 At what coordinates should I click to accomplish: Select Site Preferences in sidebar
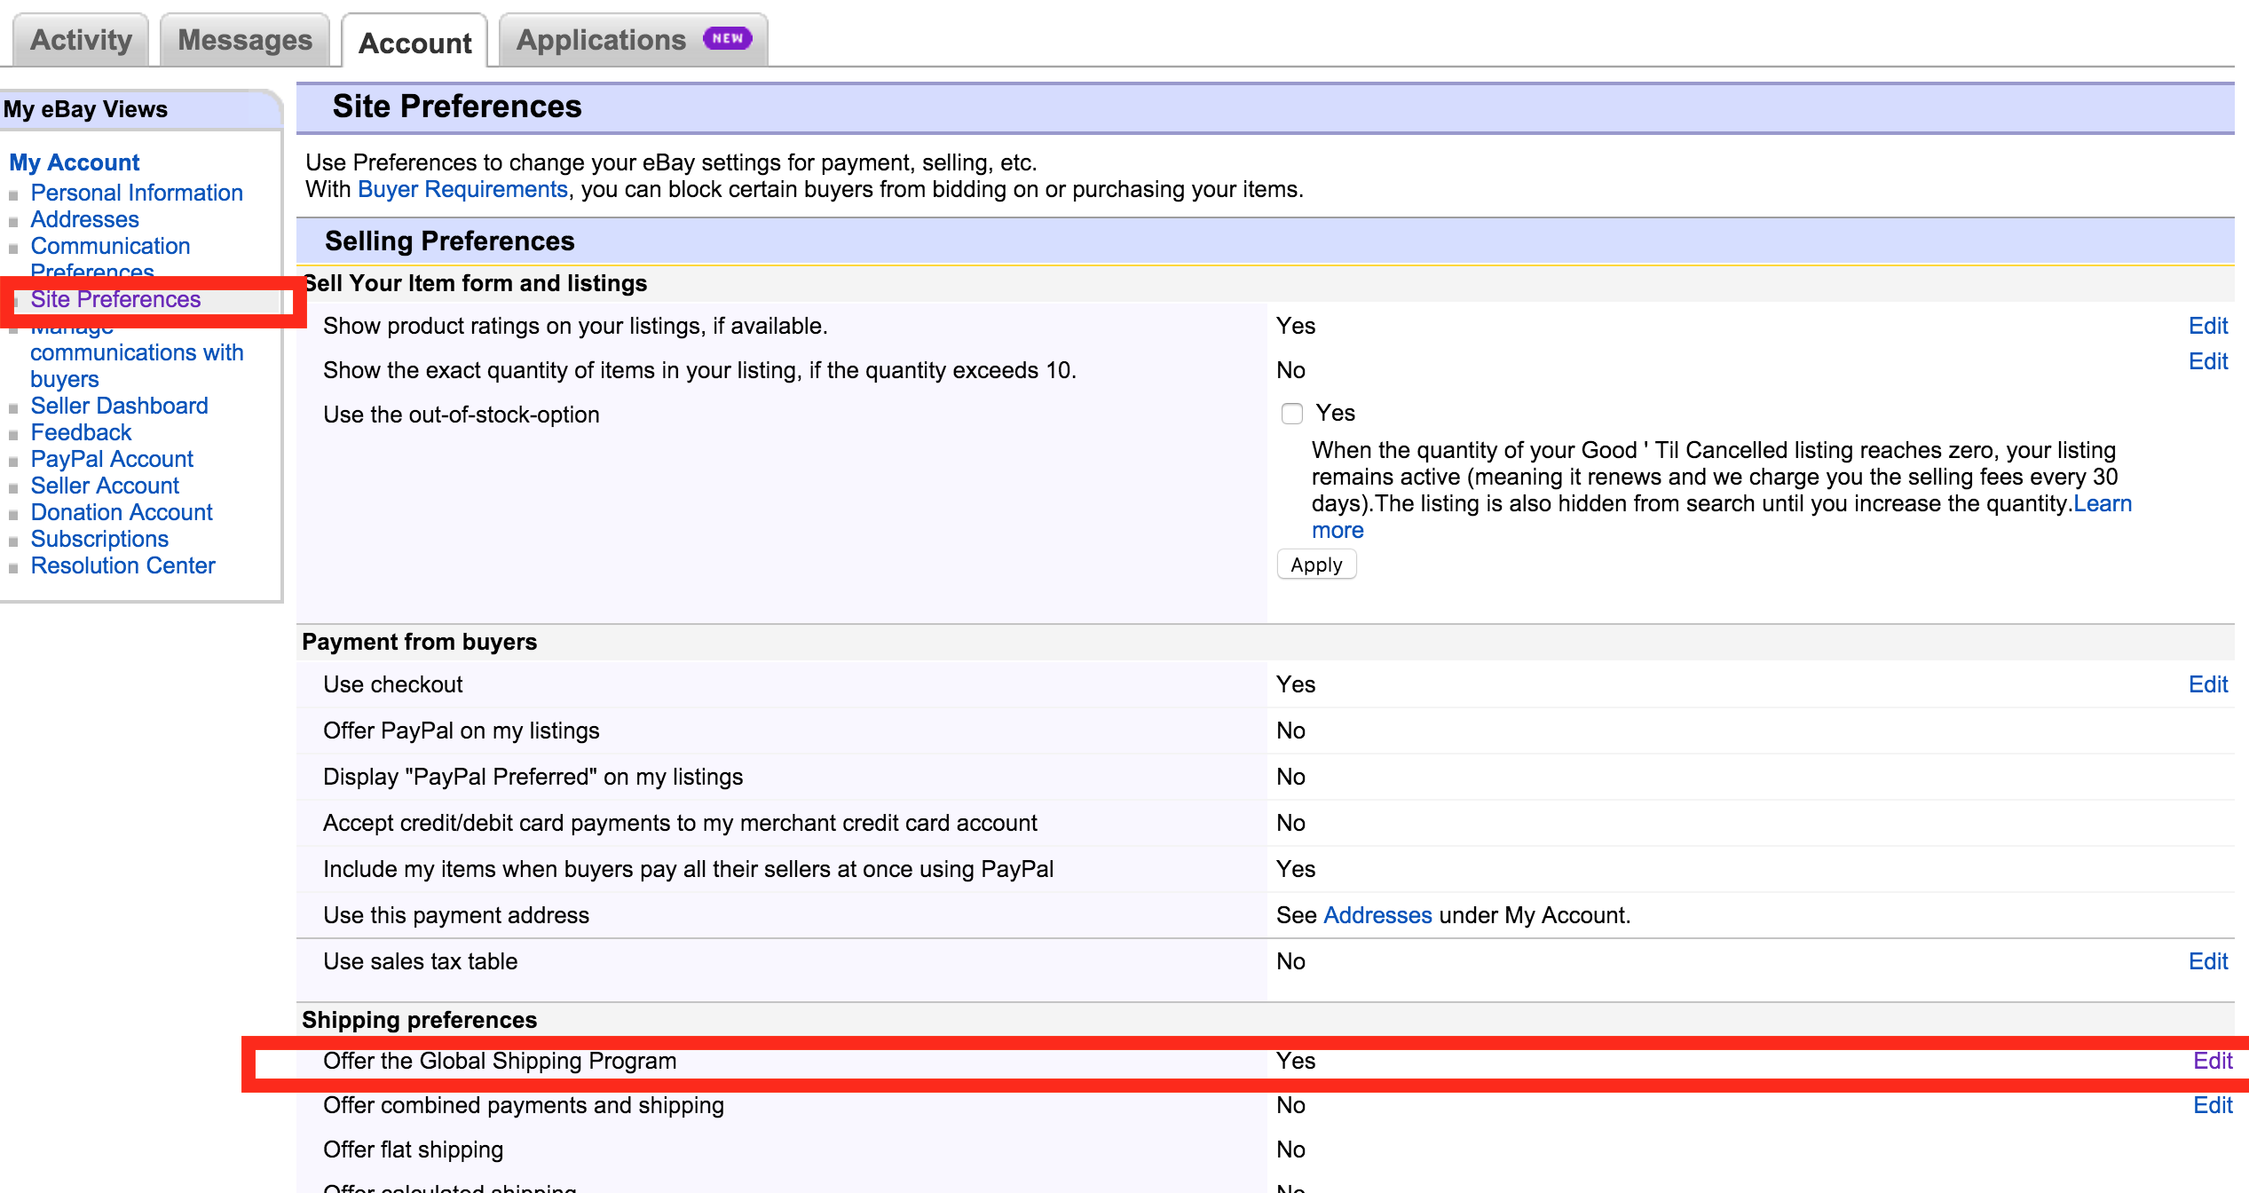coord(115,299)
